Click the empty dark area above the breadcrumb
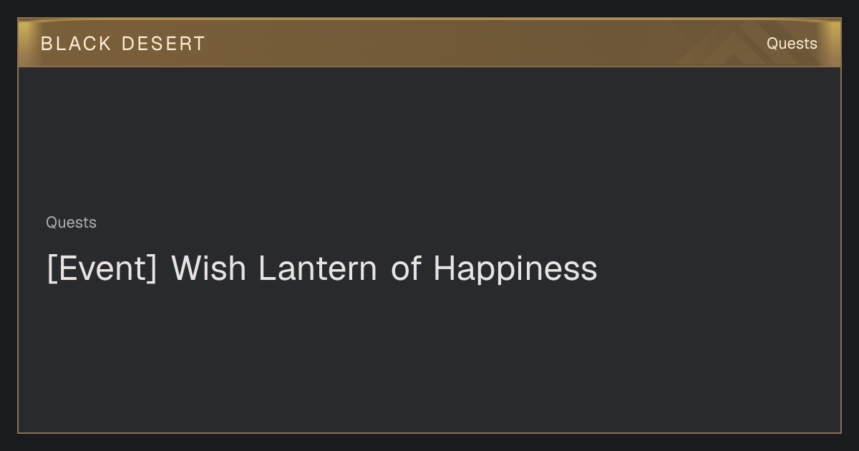The image size is (859, 451). point(429,140)
